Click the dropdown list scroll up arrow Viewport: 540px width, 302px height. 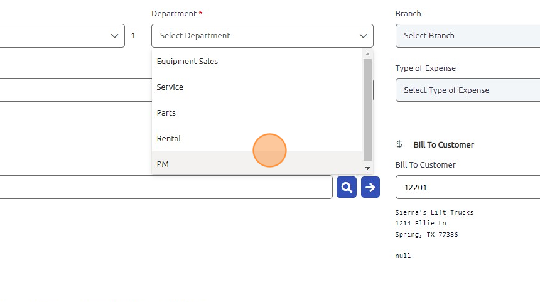coord(367,54)
